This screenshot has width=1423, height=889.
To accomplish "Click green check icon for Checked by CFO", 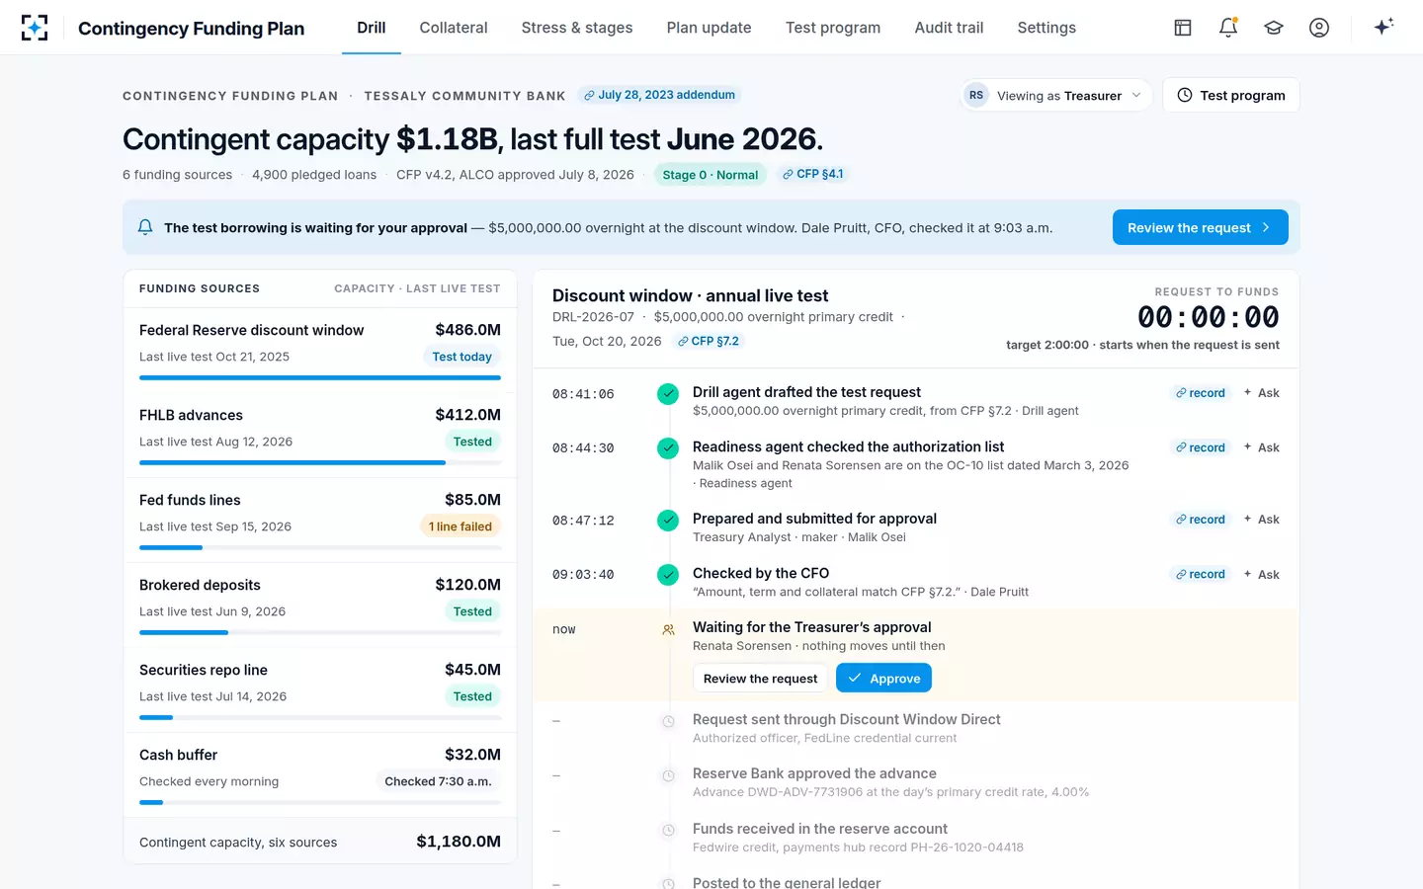I will pos(668,575).
